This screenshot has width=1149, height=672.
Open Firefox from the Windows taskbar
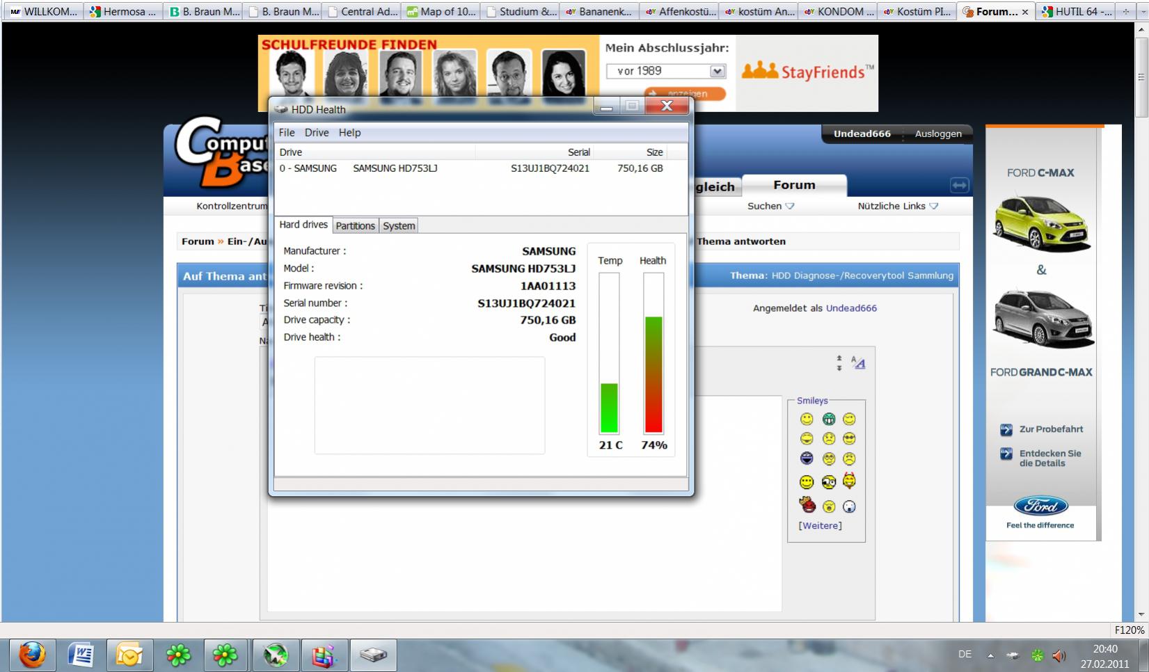[x=32, y=655]
